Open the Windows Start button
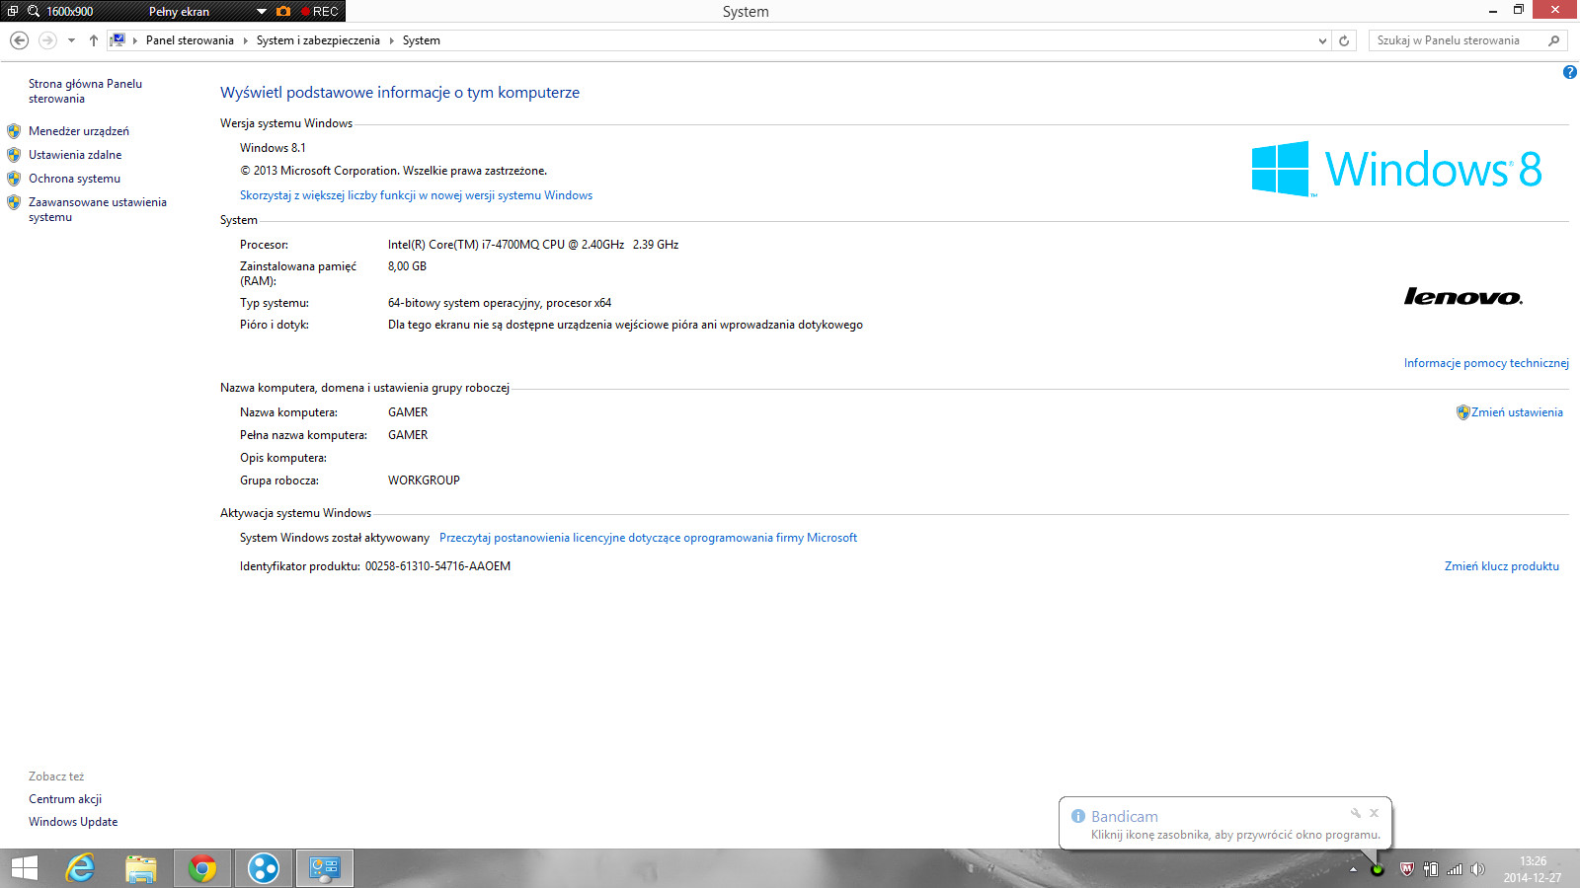The image size is (1580, 888). click(x=24, y=868)
